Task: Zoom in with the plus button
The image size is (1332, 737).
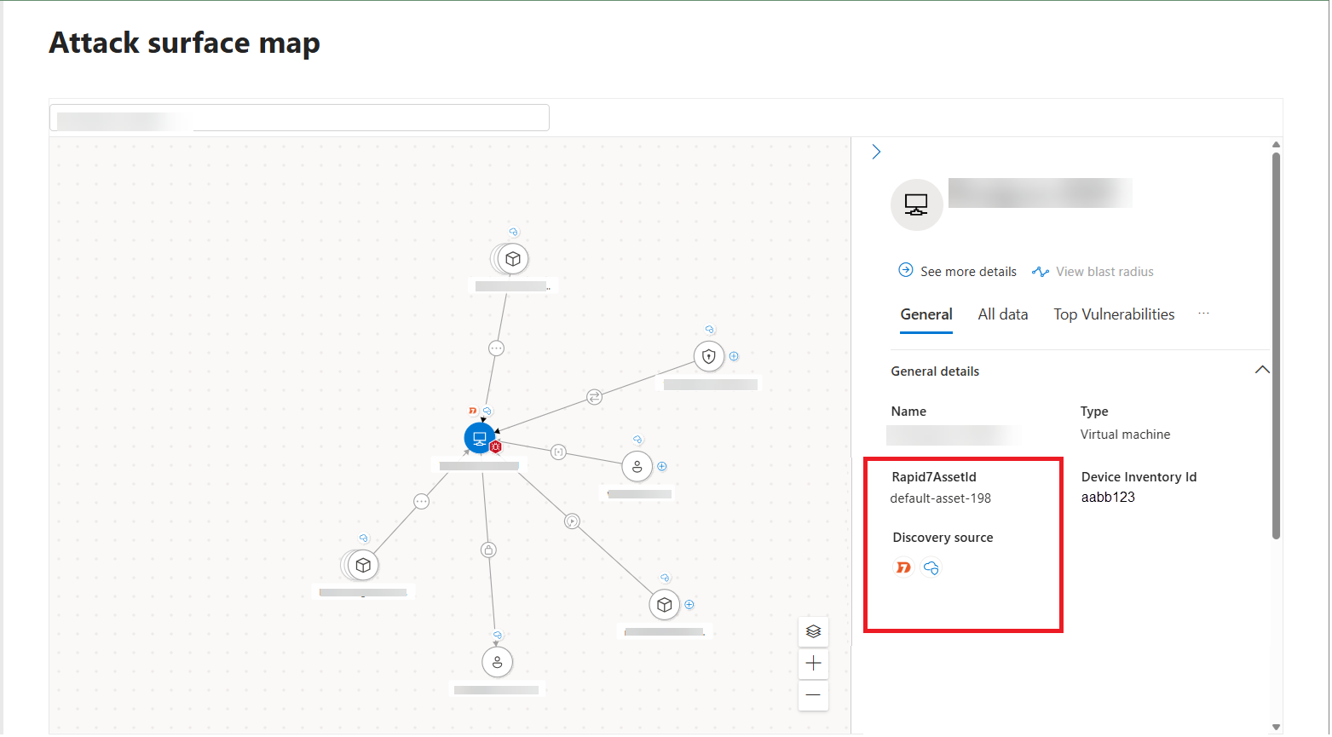Action: pos(813,663)
